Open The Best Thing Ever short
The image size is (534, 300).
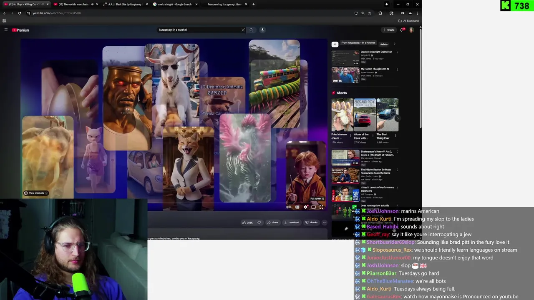387,115
